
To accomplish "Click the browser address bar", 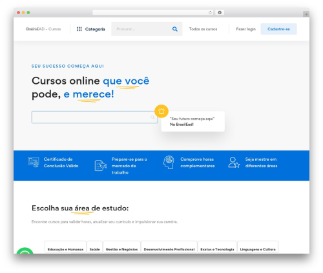I will (x=153, y=12).
